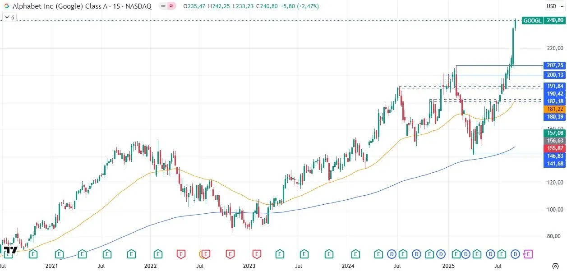Toggle the extended hours ≈ indicator in the header
567x271 pixels.
(171, 6)
